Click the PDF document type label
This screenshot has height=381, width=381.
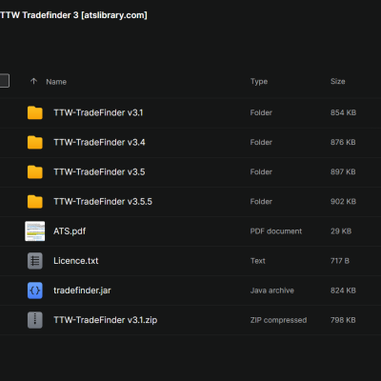coord(276,231)
